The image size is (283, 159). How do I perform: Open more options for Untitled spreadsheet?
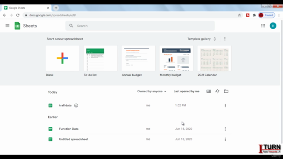[x=225, y=139]
